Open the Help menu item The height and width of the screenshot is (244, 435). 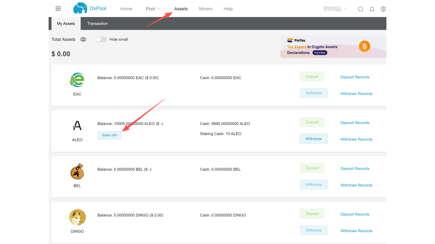(228, 9)
